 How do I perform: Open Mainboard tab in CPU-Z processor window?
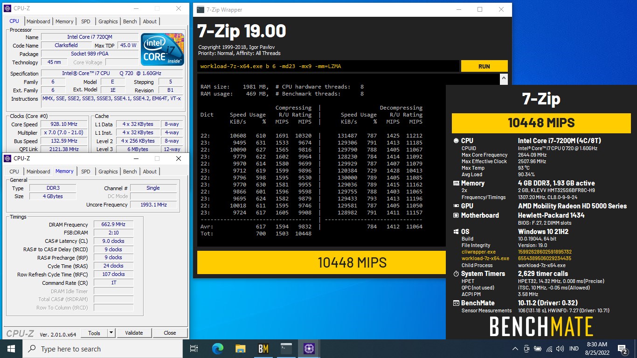[38, 21]
